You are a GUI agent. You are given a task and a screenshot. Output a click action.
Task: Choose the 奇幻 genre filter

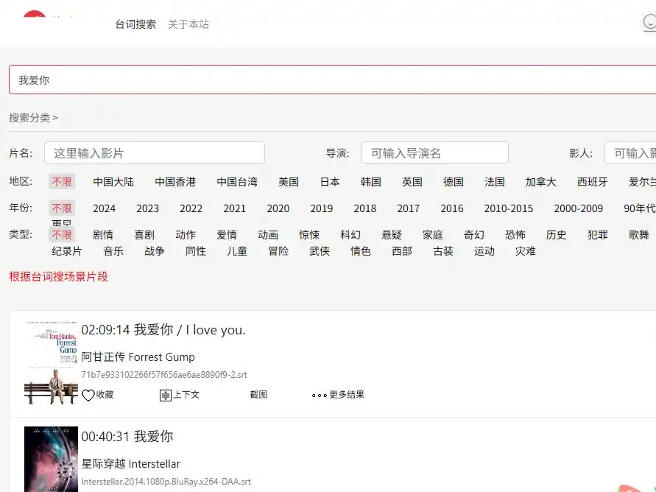[x=474, y=235]
